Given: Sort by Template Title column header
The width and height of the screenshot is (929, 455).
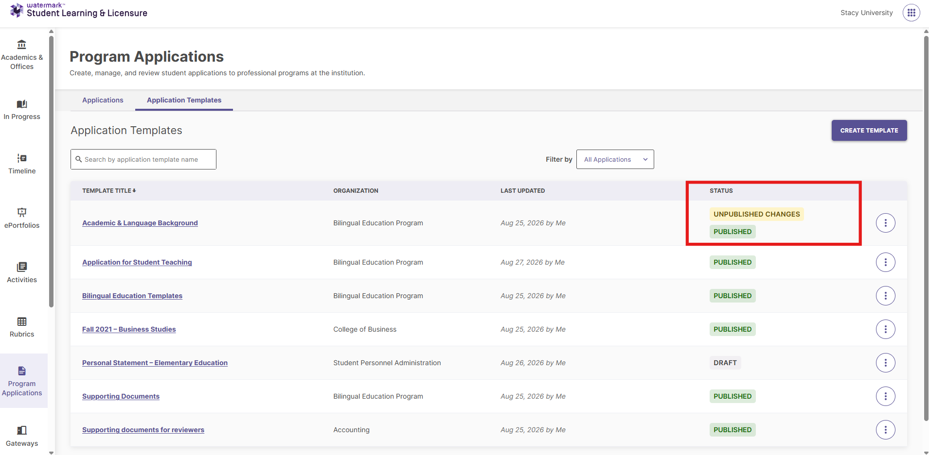Looking at the screenshot, I should (109, 191).
